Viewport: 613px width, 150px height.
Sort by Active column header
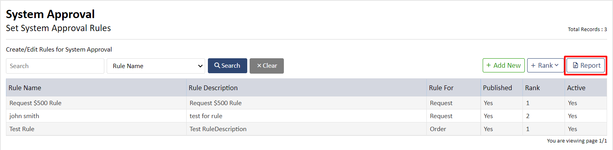pyautogui.click(x=576, y=88)
